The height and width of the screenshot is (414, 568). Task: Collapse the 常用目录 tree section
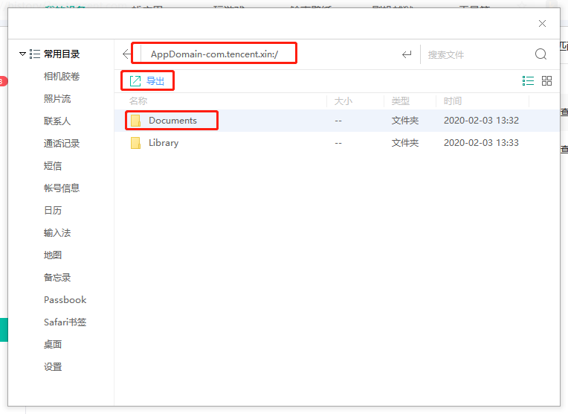[22, 54]
